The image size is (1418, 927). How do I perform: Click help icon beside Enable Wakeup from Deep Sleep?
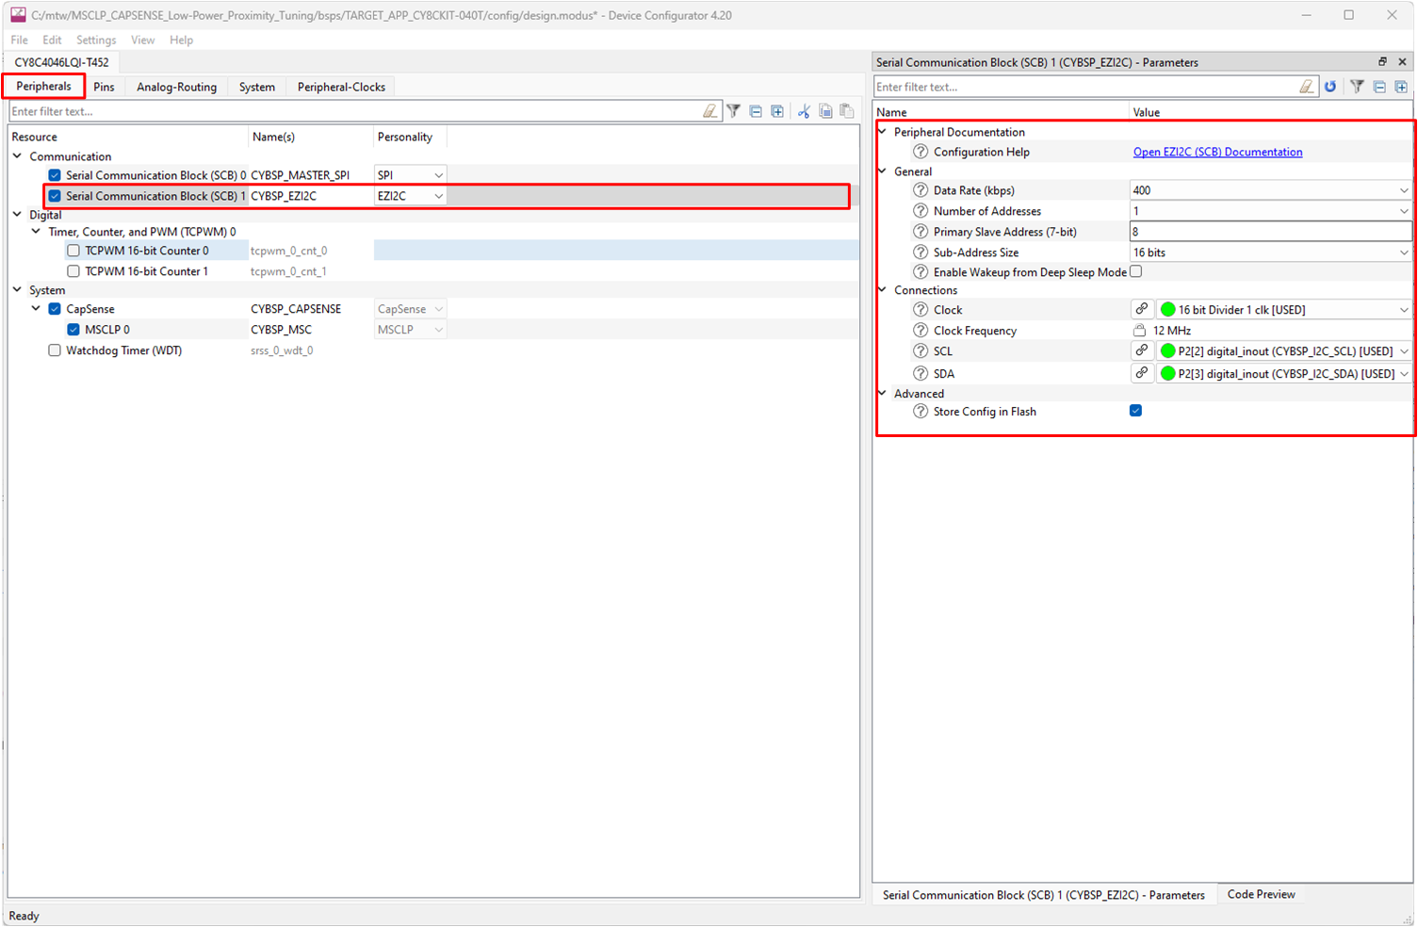[921, 272]
